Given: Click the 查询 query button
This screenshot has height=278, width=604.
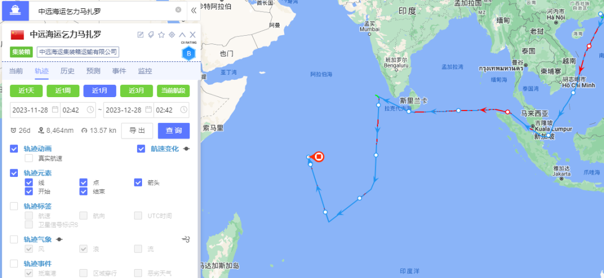Looking at the screenshot, I should [174, 131].
